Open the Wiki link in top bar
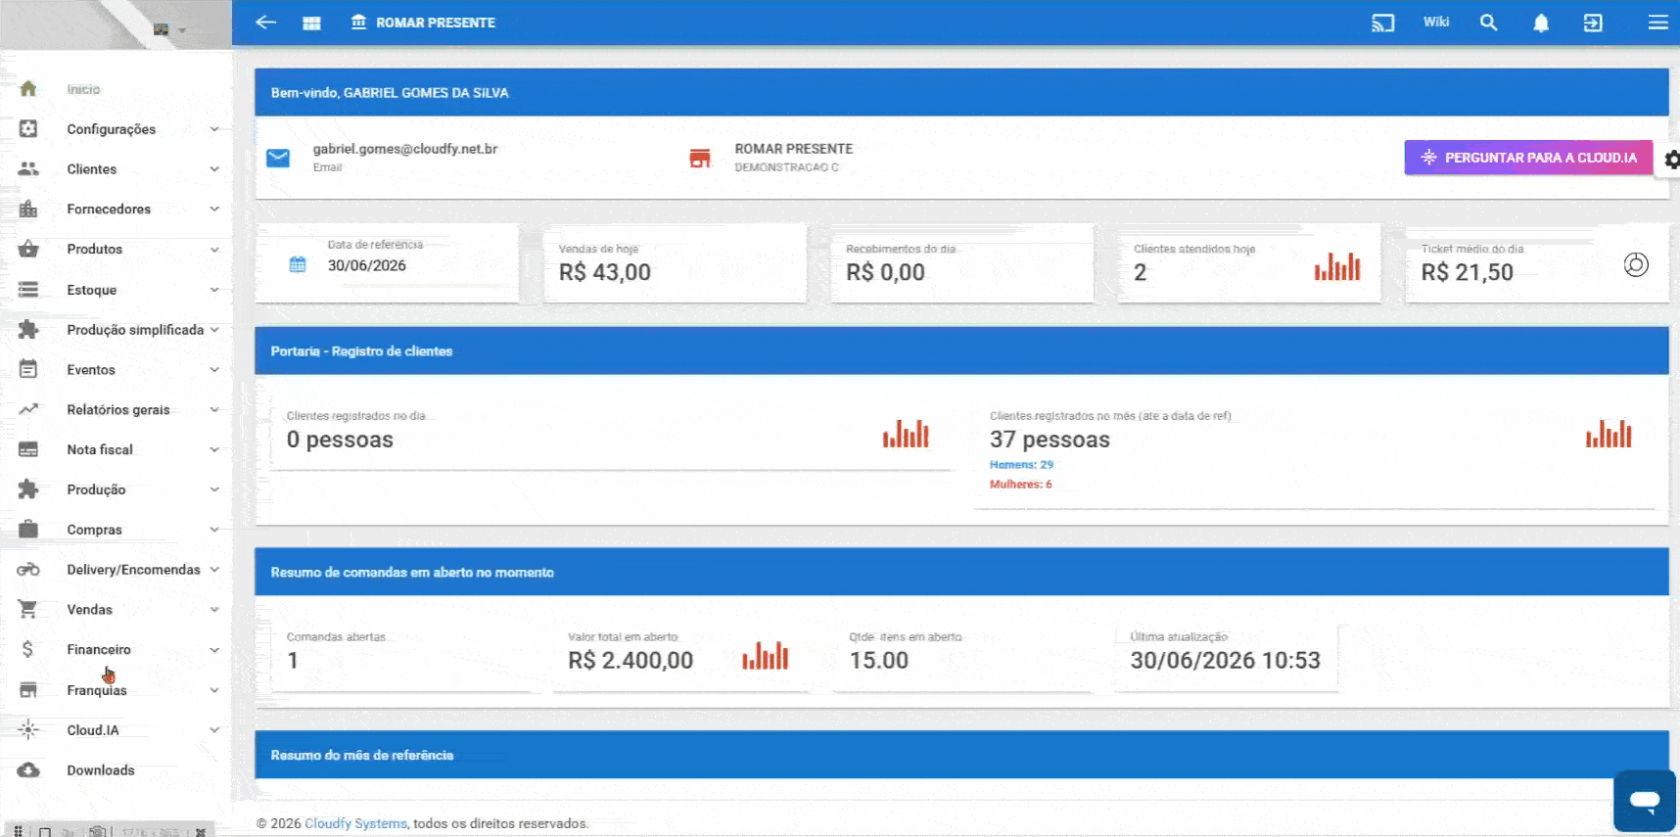 1436,22
